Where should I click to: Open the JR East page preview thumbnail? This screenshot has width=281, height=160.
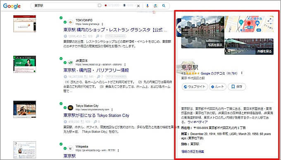pyautogui.click(x=24, y=64)
